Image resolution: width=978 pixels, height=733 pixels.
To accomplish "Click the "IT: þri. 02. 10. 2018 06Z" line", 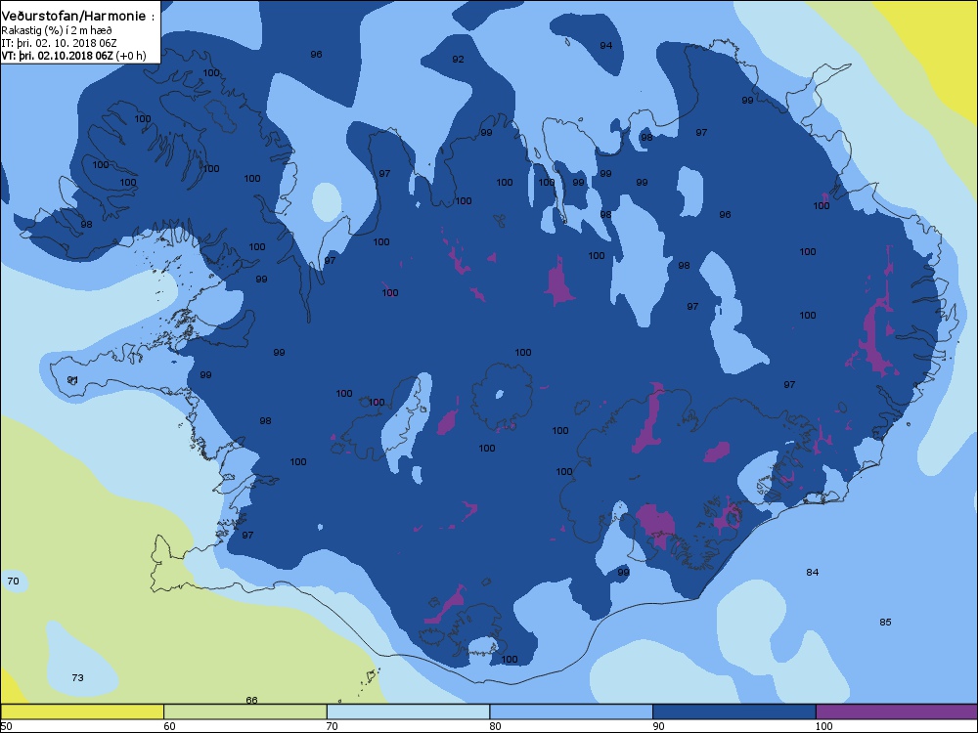I will click(59, 43).
